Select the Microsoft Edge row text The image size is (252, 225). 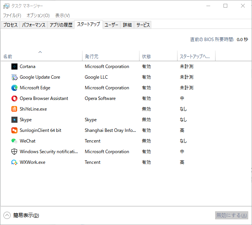tap(35, 88)
